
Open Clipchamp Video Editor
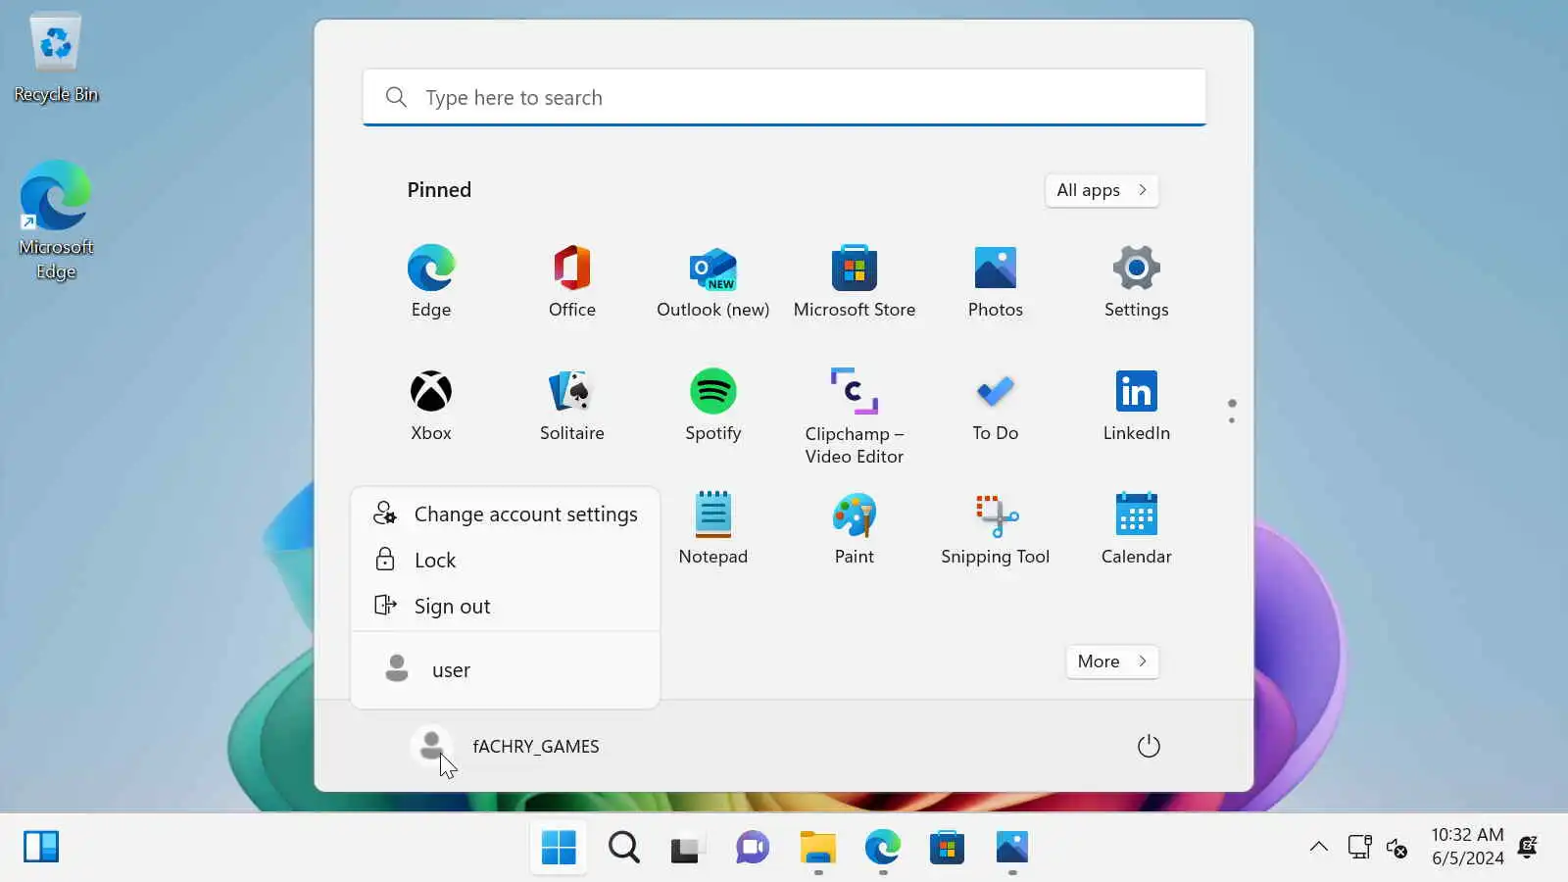pyautogui.click(x=855, y=416)
